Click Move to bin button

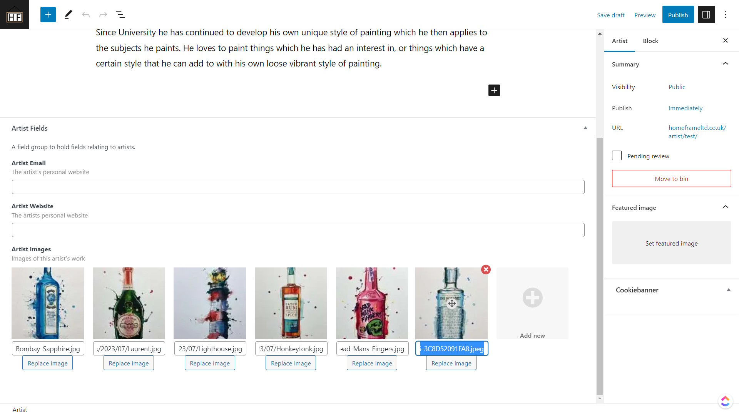(672, 179)
